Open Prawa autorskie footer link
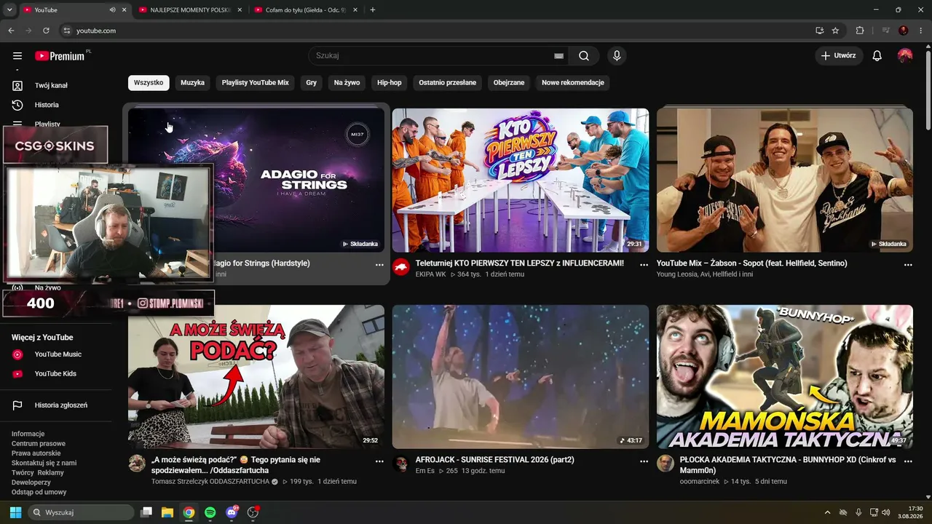The width and height of the screenshot is (932, 524). (x=36, y=453)
